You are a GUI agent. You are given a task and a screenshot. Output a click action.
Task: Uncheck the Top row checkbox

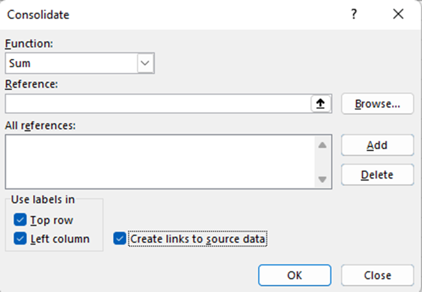19,220
